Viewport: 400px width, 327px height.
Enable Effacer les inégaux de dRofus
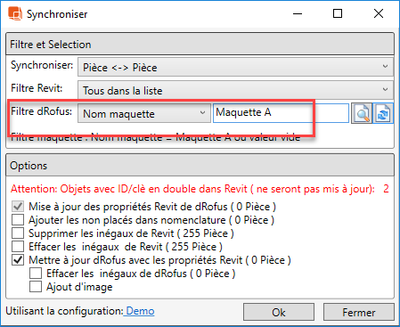(x=36, y=274)
